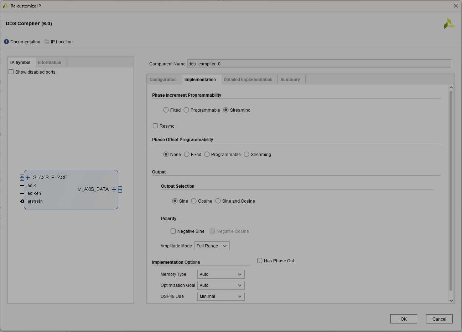Enable Show disabled ports checkbox
The image size is (462, 332).
[11, 72]
